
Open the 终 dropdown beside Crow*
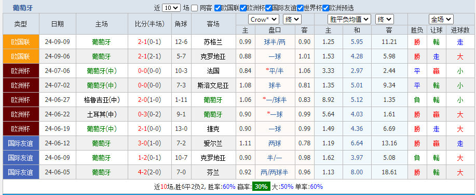pos(292,20)
